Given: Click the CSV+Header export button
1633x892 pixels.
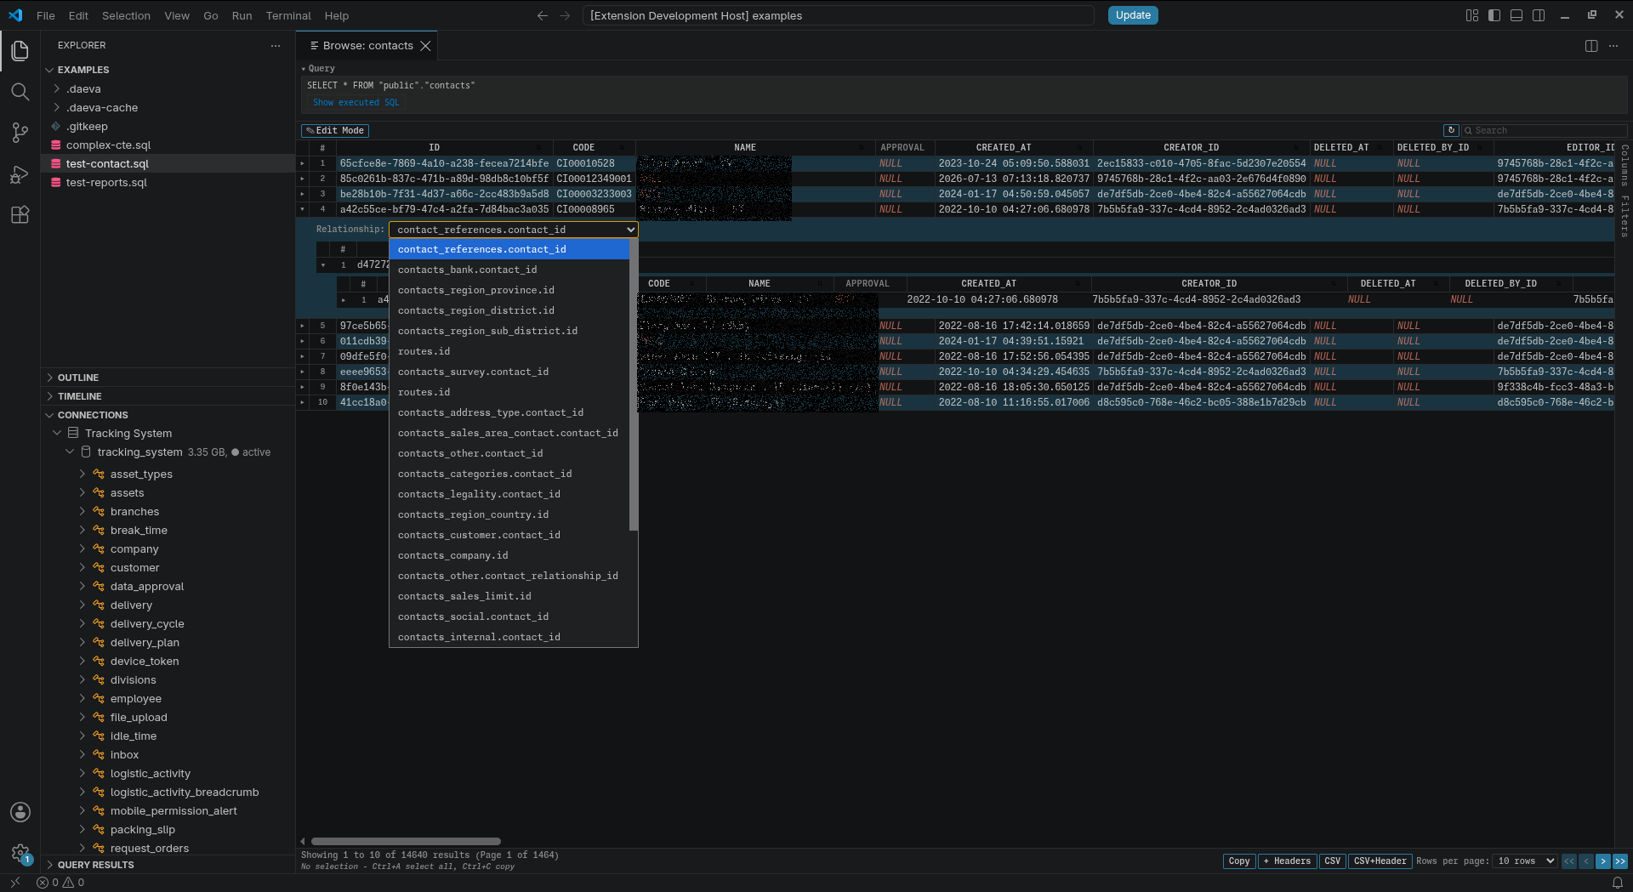Looking at the screenshot, I should [x=1380, y=861].
